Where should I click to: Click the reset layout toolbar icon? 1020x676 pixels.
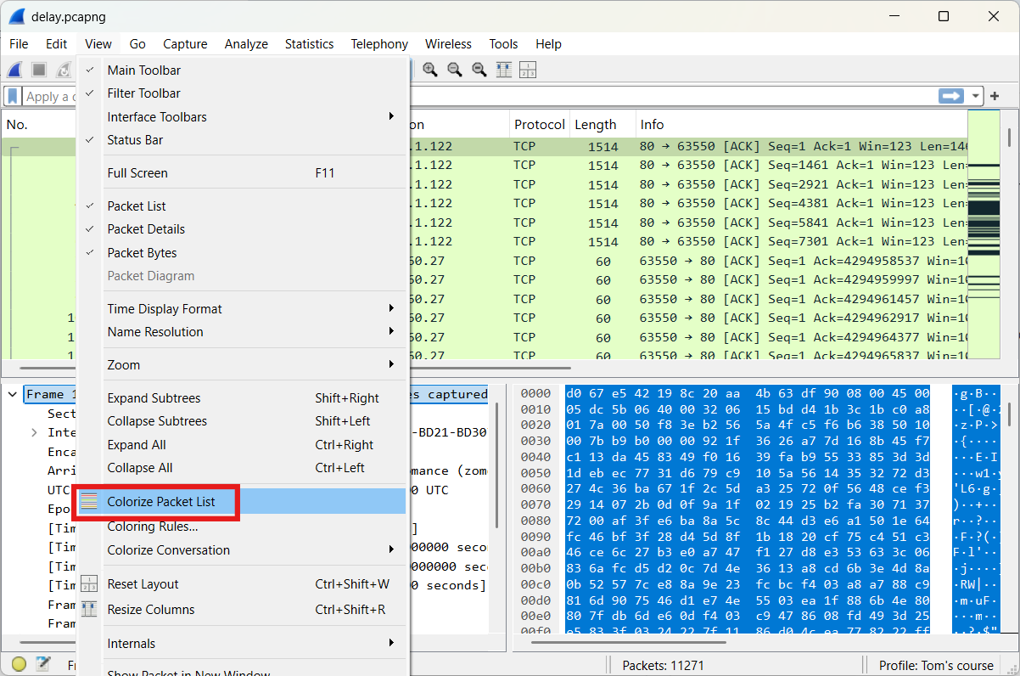tap(528, 70)
